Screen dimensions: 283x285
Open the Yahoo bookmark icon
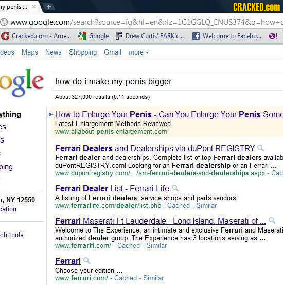click(273, 36)
